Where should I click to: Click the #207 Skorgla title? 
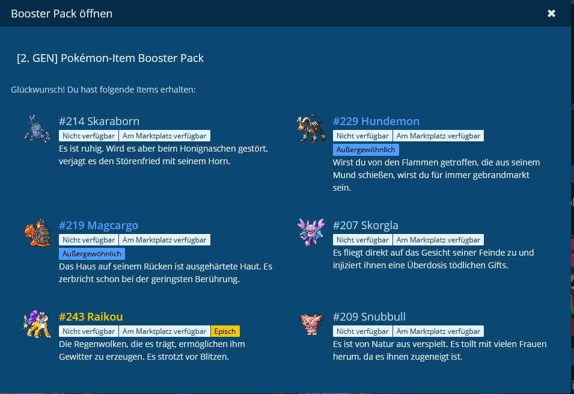pos(365,226)
